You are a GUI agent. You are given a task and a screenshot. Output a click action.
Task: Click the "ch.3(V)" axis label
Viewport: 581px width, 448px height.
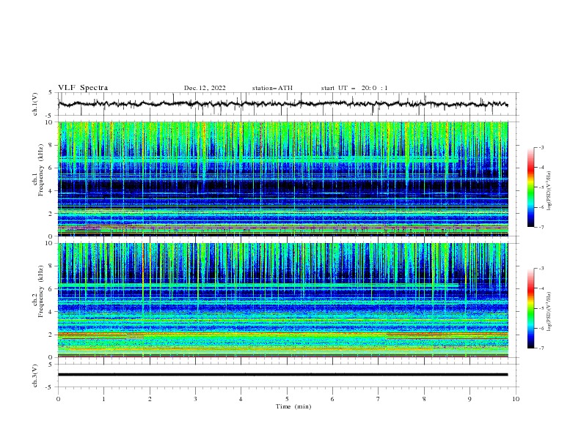pos(35,376)
